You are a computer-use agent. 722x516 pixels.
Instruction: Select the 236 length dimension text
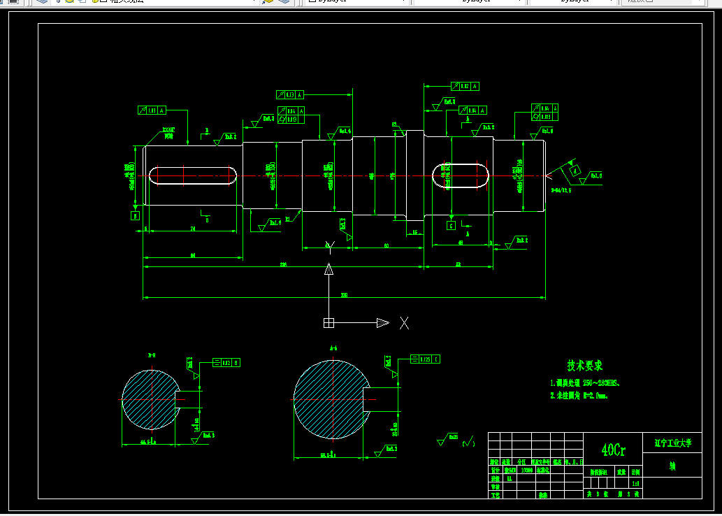[x=284, y=264]
